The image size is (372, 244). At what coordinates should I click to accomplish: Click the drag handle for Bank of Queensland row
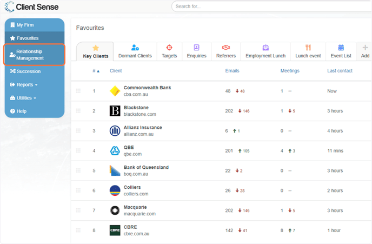(x=78, y=170)
